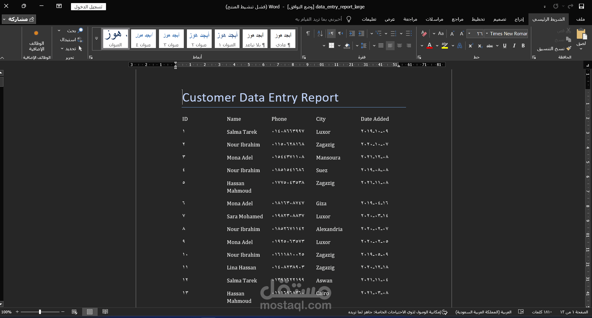592x318 pixels.
Task: Center align the paragraph
Action: (400, 46)
